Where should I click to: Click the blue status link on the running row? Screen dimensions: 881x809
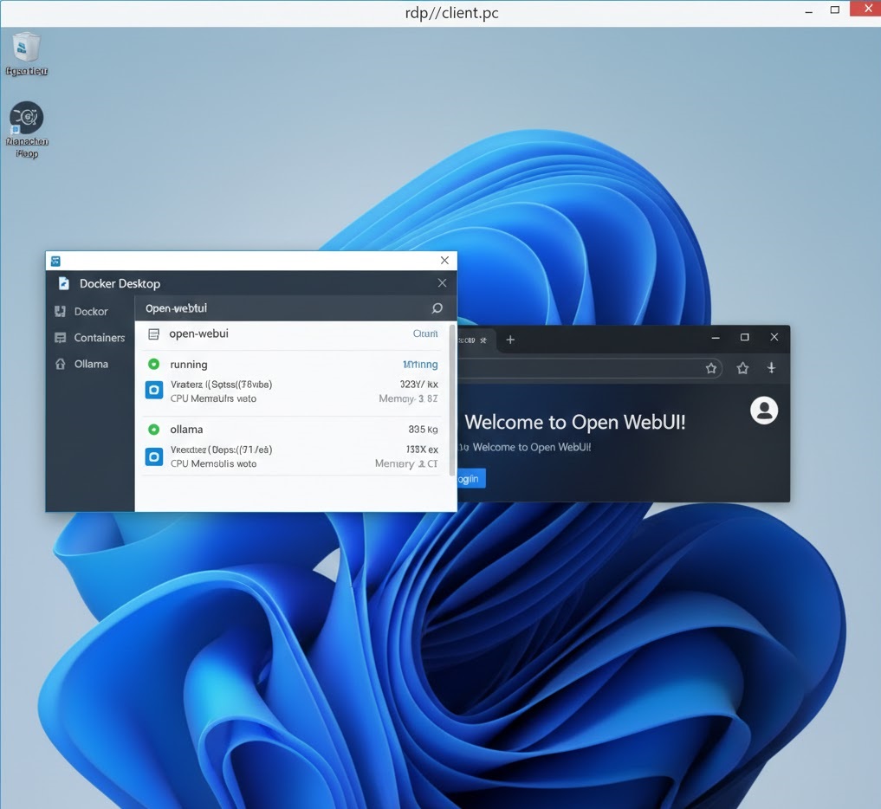pyautogui.click(x=420, y=365)
